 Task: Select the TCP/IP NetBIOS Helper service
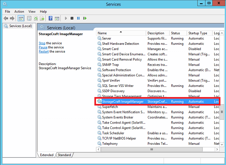[158, 138]
